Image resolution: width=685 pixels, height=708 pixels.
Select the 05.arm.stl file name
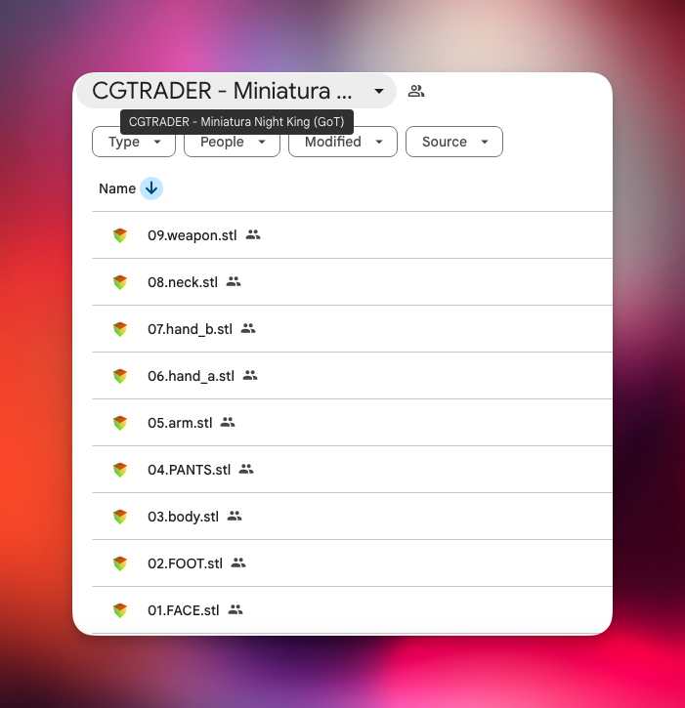(x=180, y=423)
